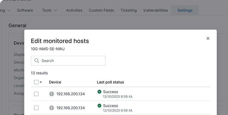Click the 13 results count text

pos(39,73)
